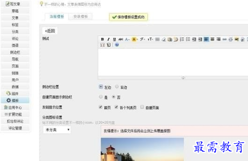The image size is (248, 161).
Task: Collapse the 扩展功能 section
Action: (x=6, y=114)
